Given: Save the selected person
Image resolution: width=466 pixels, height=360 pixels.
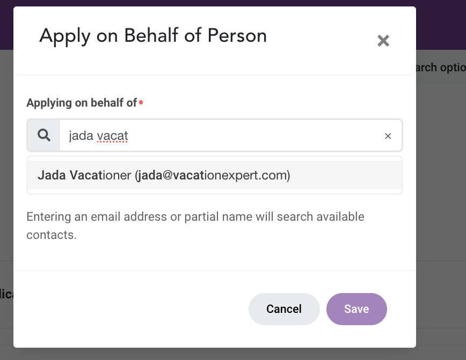Looking at the screenshot, I should (x=356, y=309).
